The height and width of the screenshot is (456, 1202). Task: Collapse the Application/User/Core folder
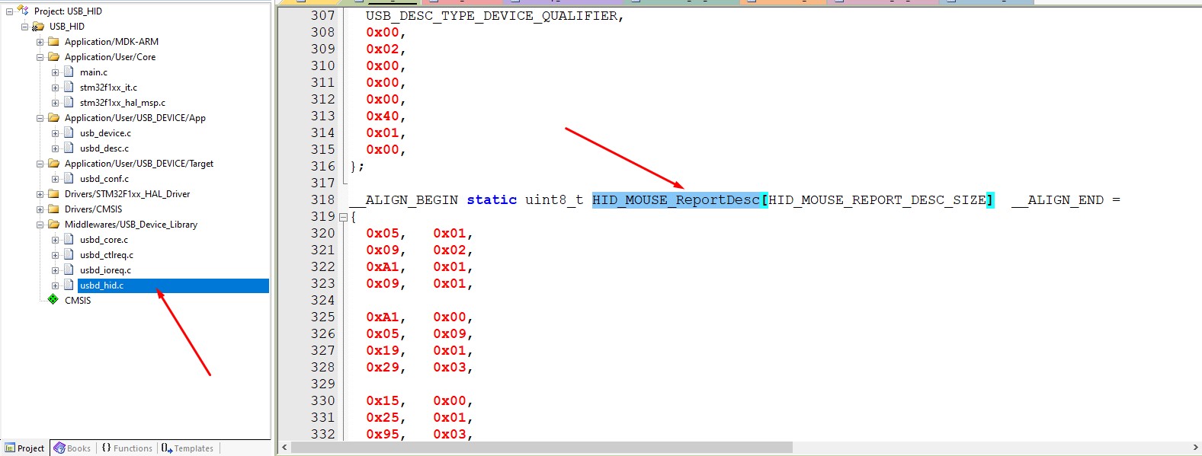(40, 57)
